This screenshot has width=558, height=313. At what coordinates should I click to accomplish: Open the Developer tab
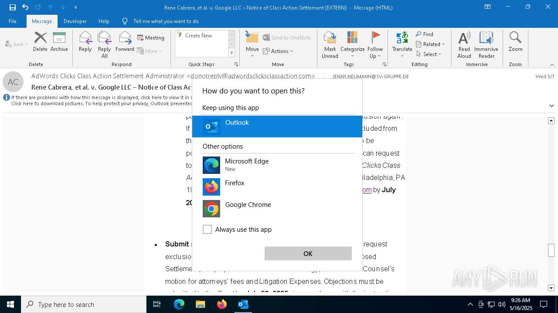tap(75, 21)
